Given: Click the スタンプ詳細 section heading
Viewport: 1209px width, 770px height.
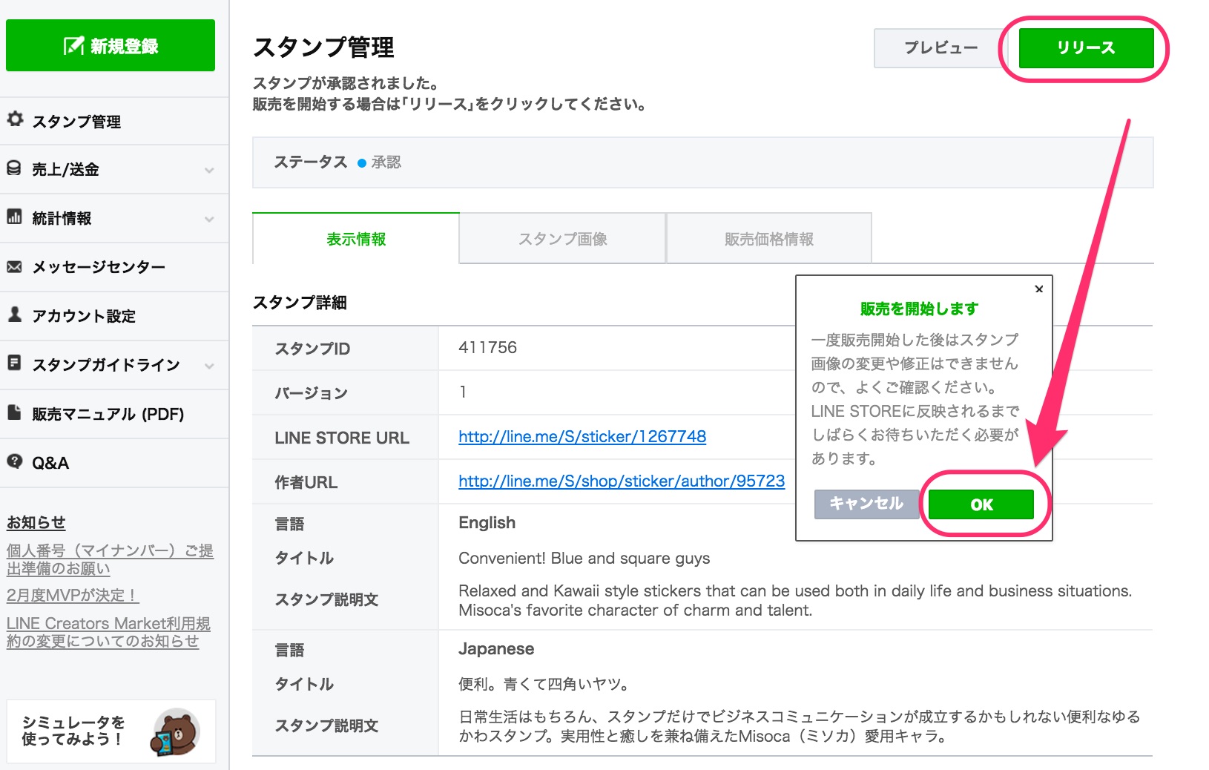Looking at the screenshot, I should pos(300,302).
